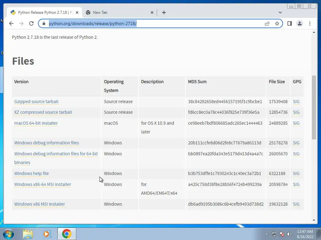Click the Version column header

21,82
